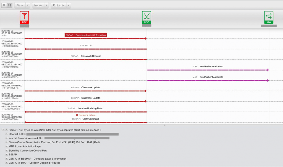Click the Protocols button
This screenshot has height=167, width=283.
59,5
